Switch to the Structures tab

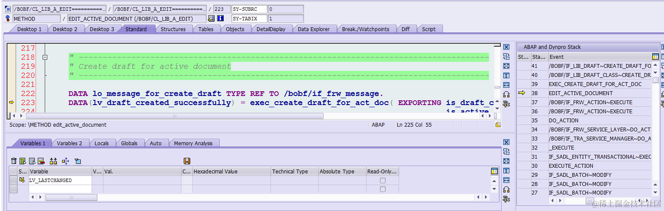(x=173, y=29)
